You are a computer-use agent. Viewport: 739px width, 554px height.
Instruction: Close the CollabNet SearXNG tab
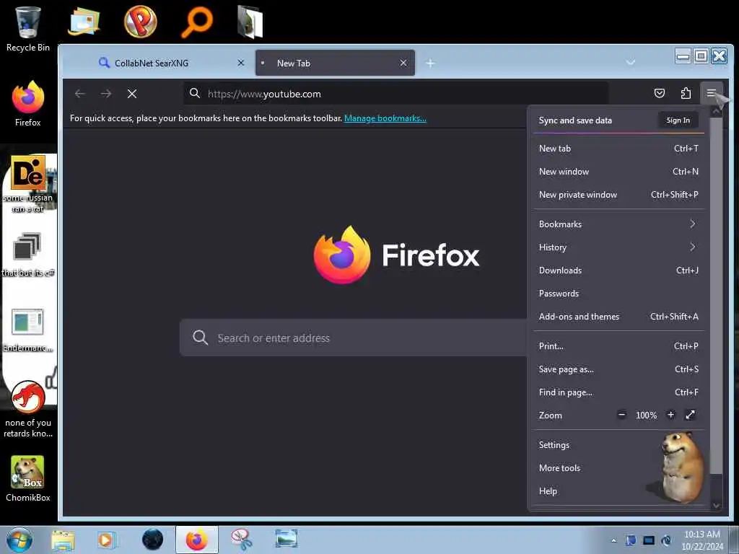tap(241, 63)
